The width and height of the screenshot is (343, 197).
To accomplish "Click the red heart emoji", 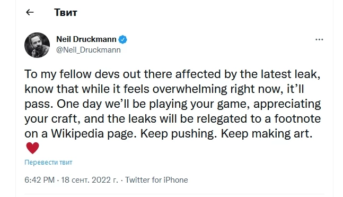I will 32,148.
